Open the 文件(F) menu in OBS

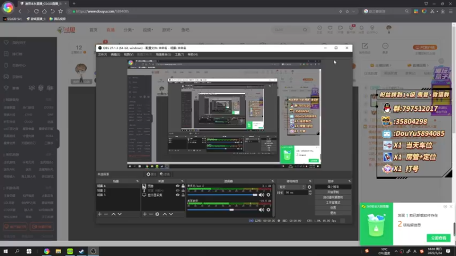103,54
